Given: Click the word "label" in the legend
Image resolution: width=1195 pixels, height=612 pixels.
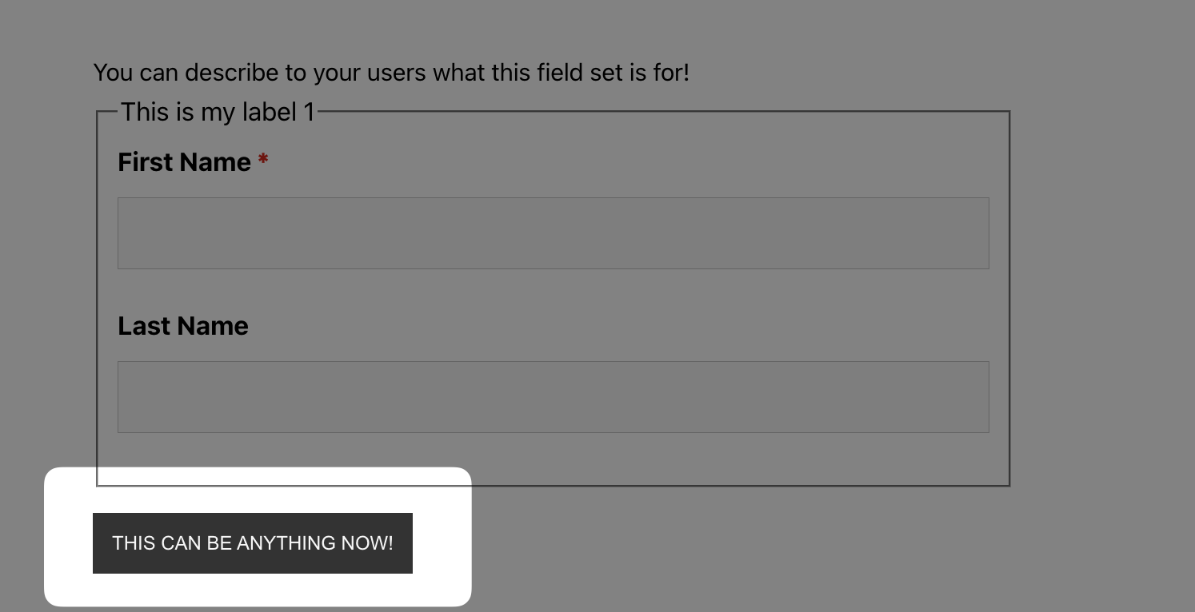Looking at the screenshot, I should click(x=268, y=112).
